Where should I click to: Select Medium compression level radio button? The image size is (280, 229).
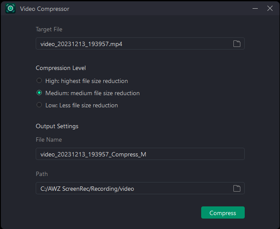click(39, 93)
